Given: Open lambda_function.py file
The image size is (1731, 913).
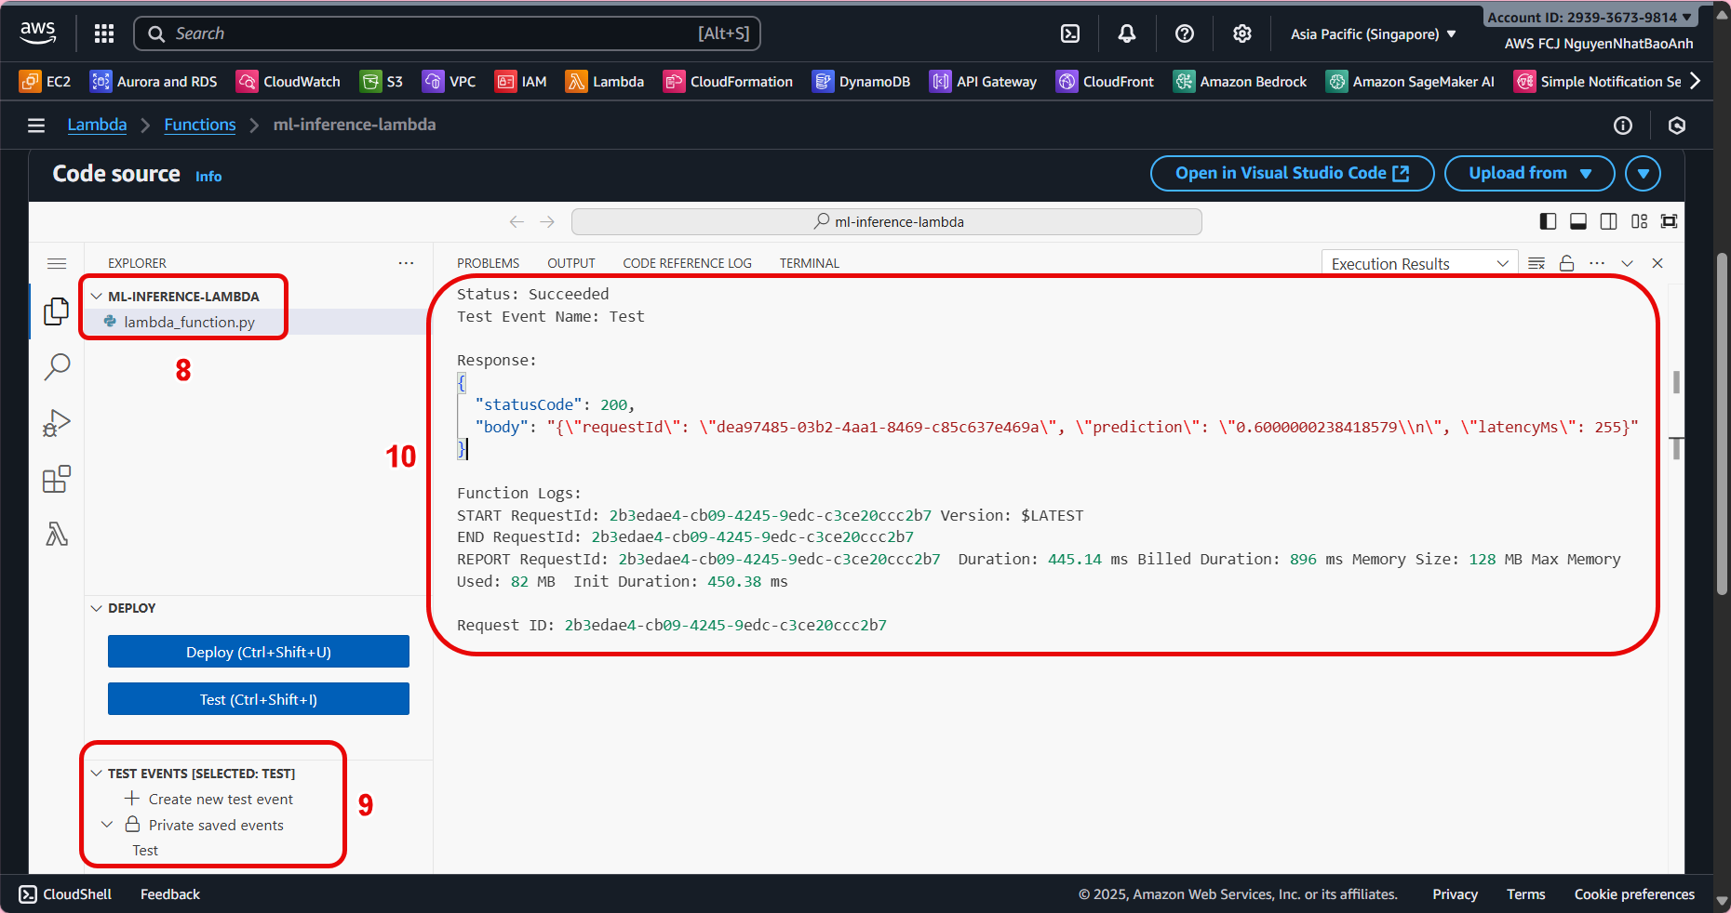Looking at the screenshot, I should point(190,322).
